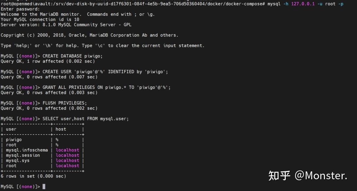Click the CREATE DATABASE piwigo command
This screenshot has width=357, height=191.
(x=73, y=56)
